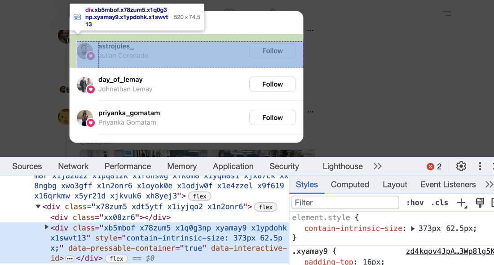Open the DevTools three-dot options menu
The width and height of the screenshot is (494, 265).
tap(480, 166)
